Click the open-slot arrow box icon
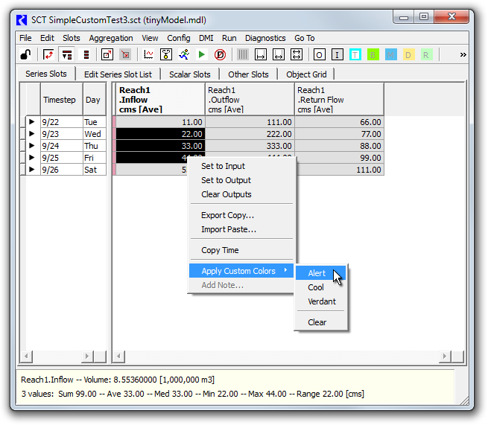Viewport: 488px width, 425px height. tap(107, 55)
